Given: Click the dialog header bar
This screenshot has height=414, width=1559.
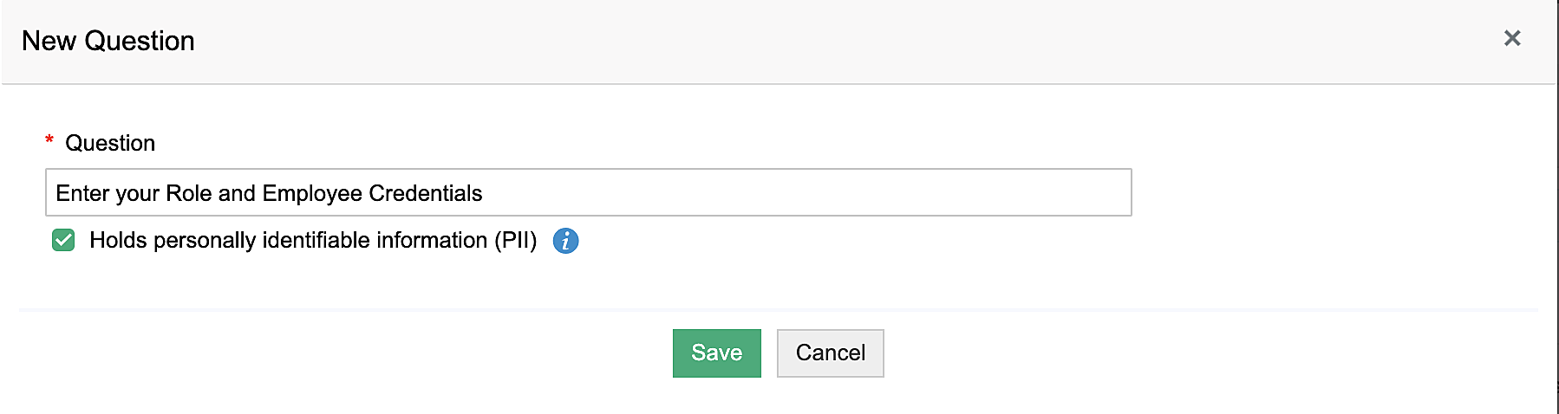Looking at the screenshot, I should pos(780,41).
